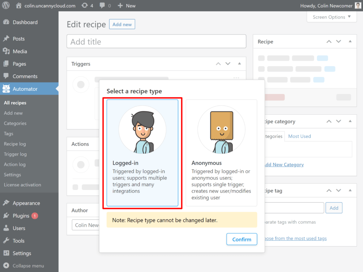363x272 pixels.
Task: Open the Trigger log submenu item
Action: tap(15, 154)
